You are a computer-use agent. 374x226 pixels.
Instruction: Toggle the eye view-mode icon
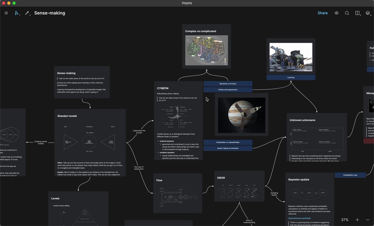tap(337, 13)
